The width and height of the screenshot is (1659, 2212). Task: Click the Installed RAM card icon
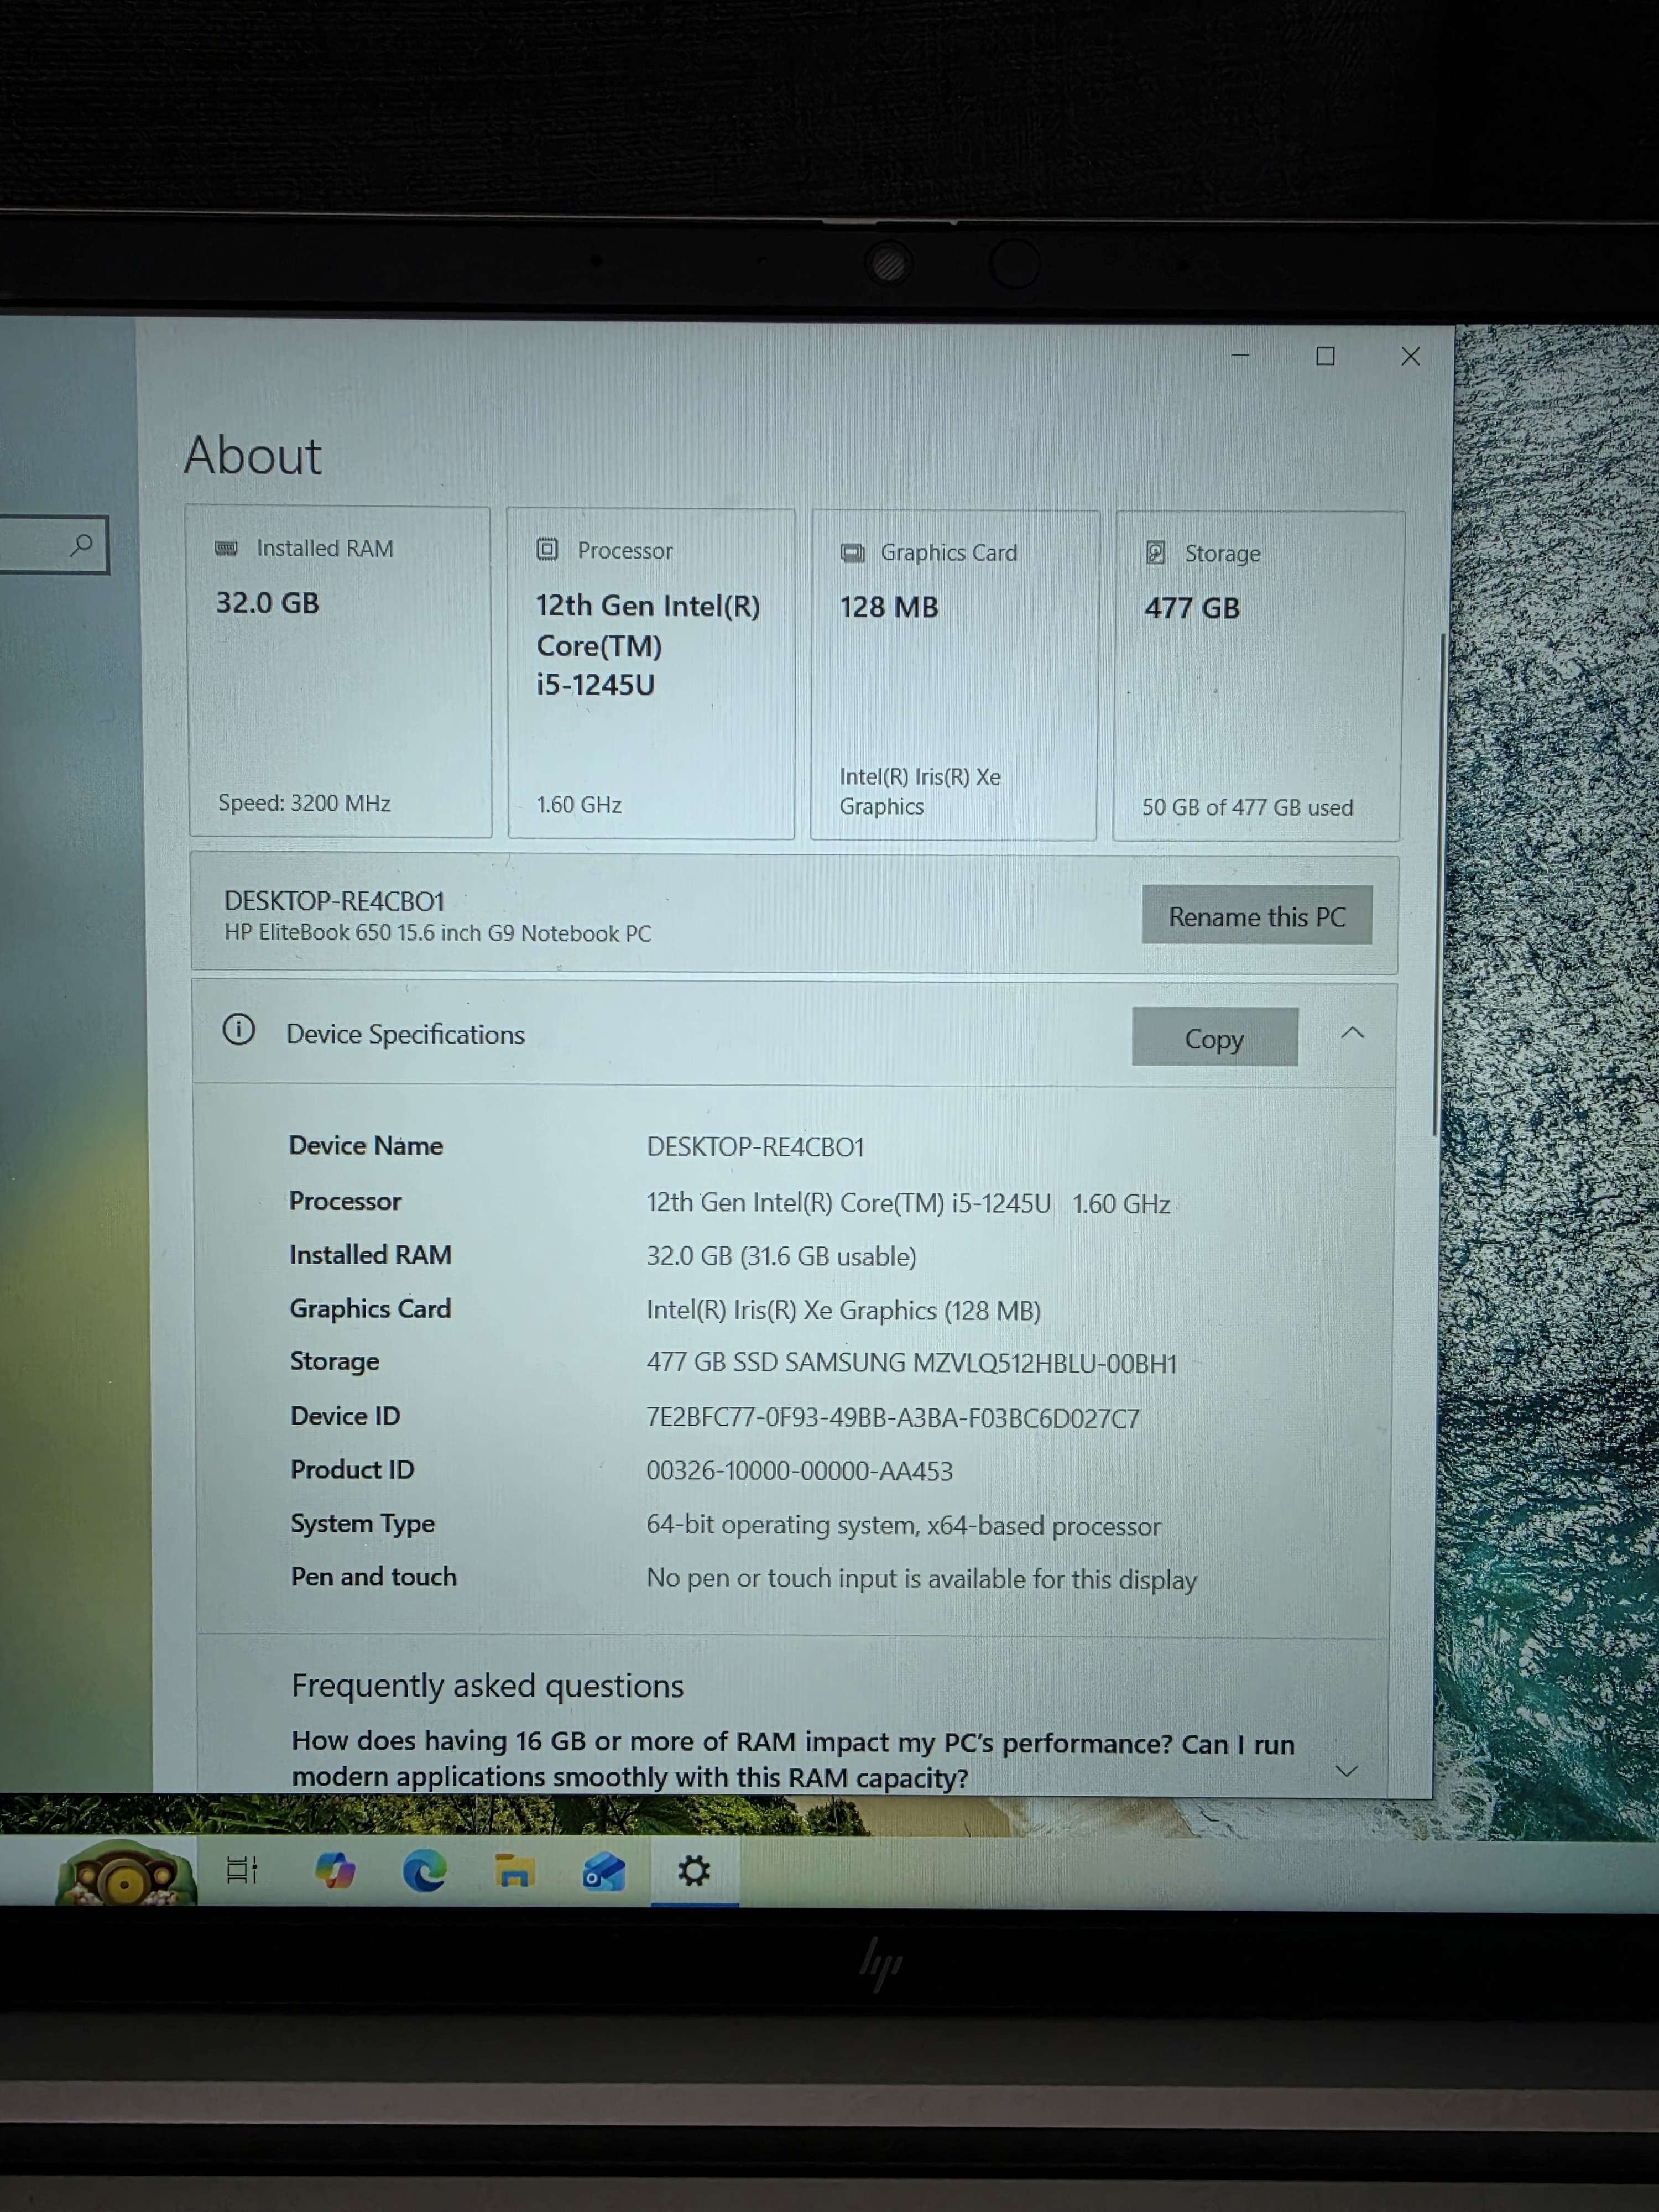(227, 548)
